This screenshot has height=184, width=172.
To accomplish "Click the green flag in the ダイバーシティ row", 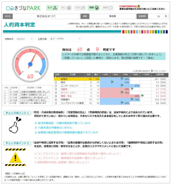I will (x=122, y=92).
